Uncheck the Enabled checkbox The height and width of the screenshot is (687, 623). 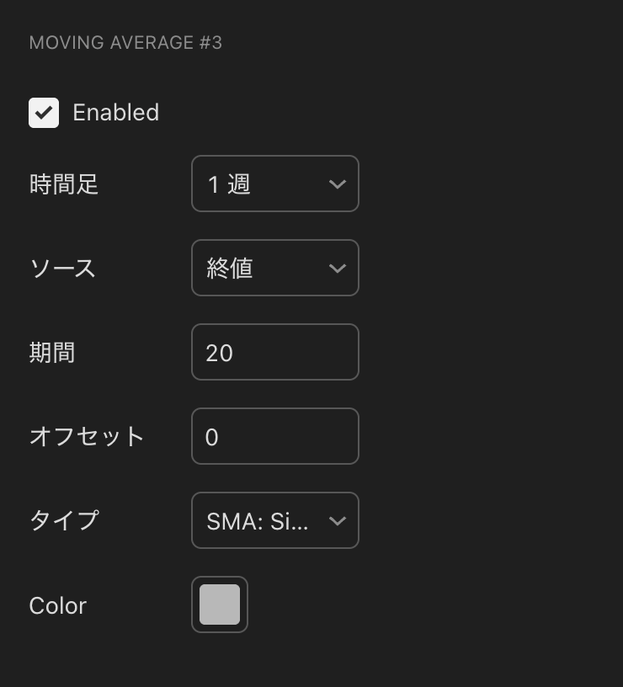pos(44,113)
